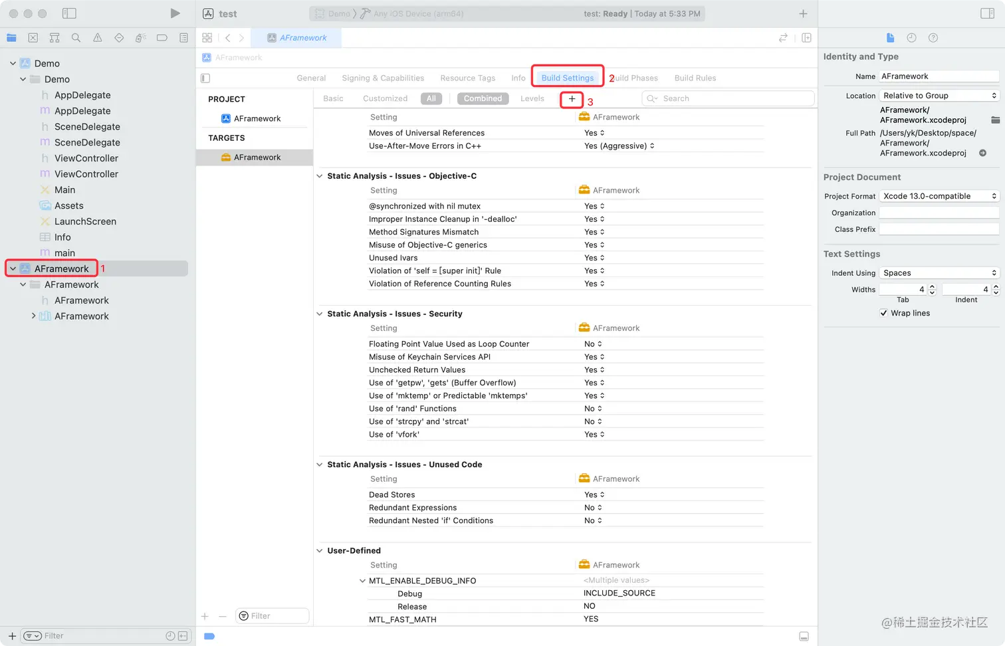Image resolution: width=1005 pixels, height=646 pixels.
Task: Show the Source Control navigator
Action: click(x=33, y=38)
